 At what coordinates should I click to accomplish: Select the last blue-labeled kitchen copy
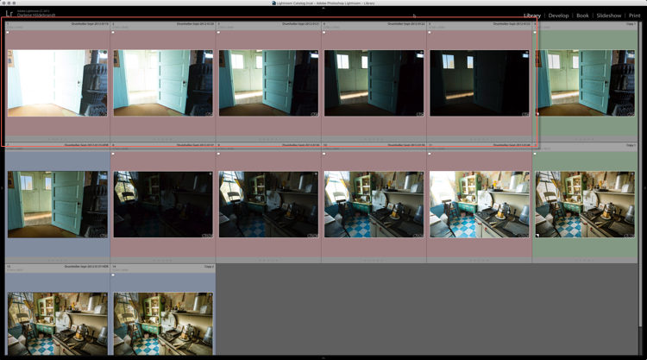pos(163,324)
